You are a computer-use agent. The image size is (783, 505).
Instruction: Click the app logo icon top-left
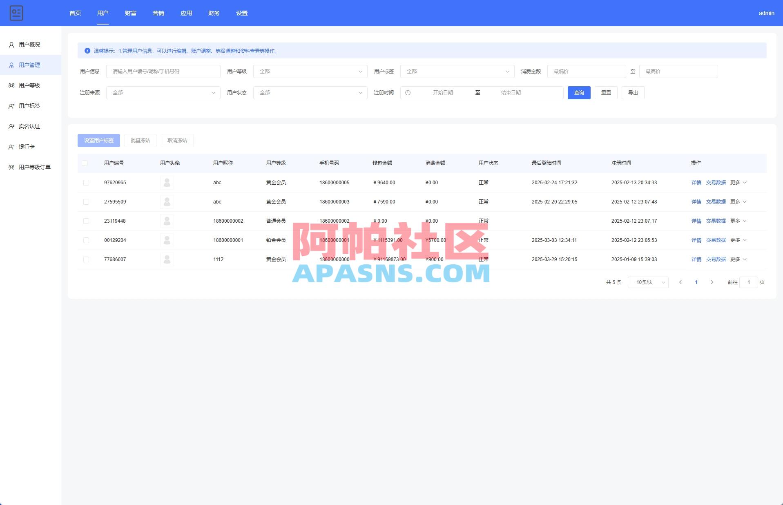tap(16, 13)
